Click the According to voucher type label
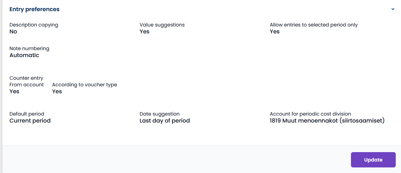Viewport: 401px width, 173px height. point(85,85)
